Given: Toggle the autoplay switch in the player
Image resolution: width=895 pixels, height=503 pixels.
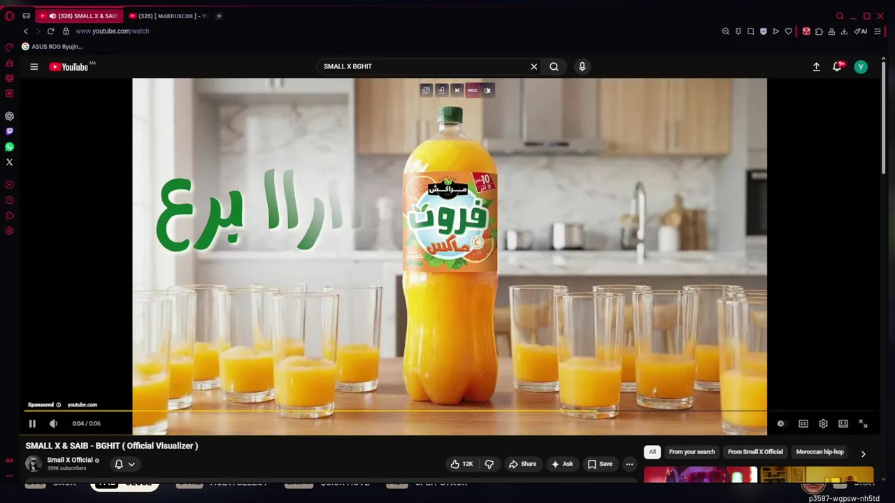Looking at the screenshot, I should [781, 423].
